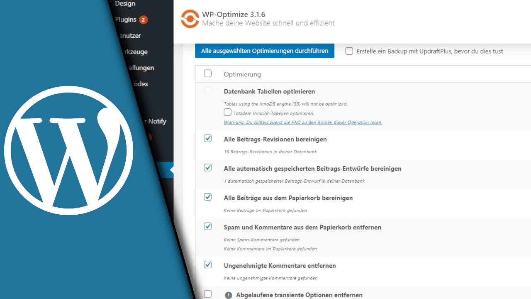Screen dimensions: 531x299
Task: Click the Plugins update count badge
Action: (143, 20)
